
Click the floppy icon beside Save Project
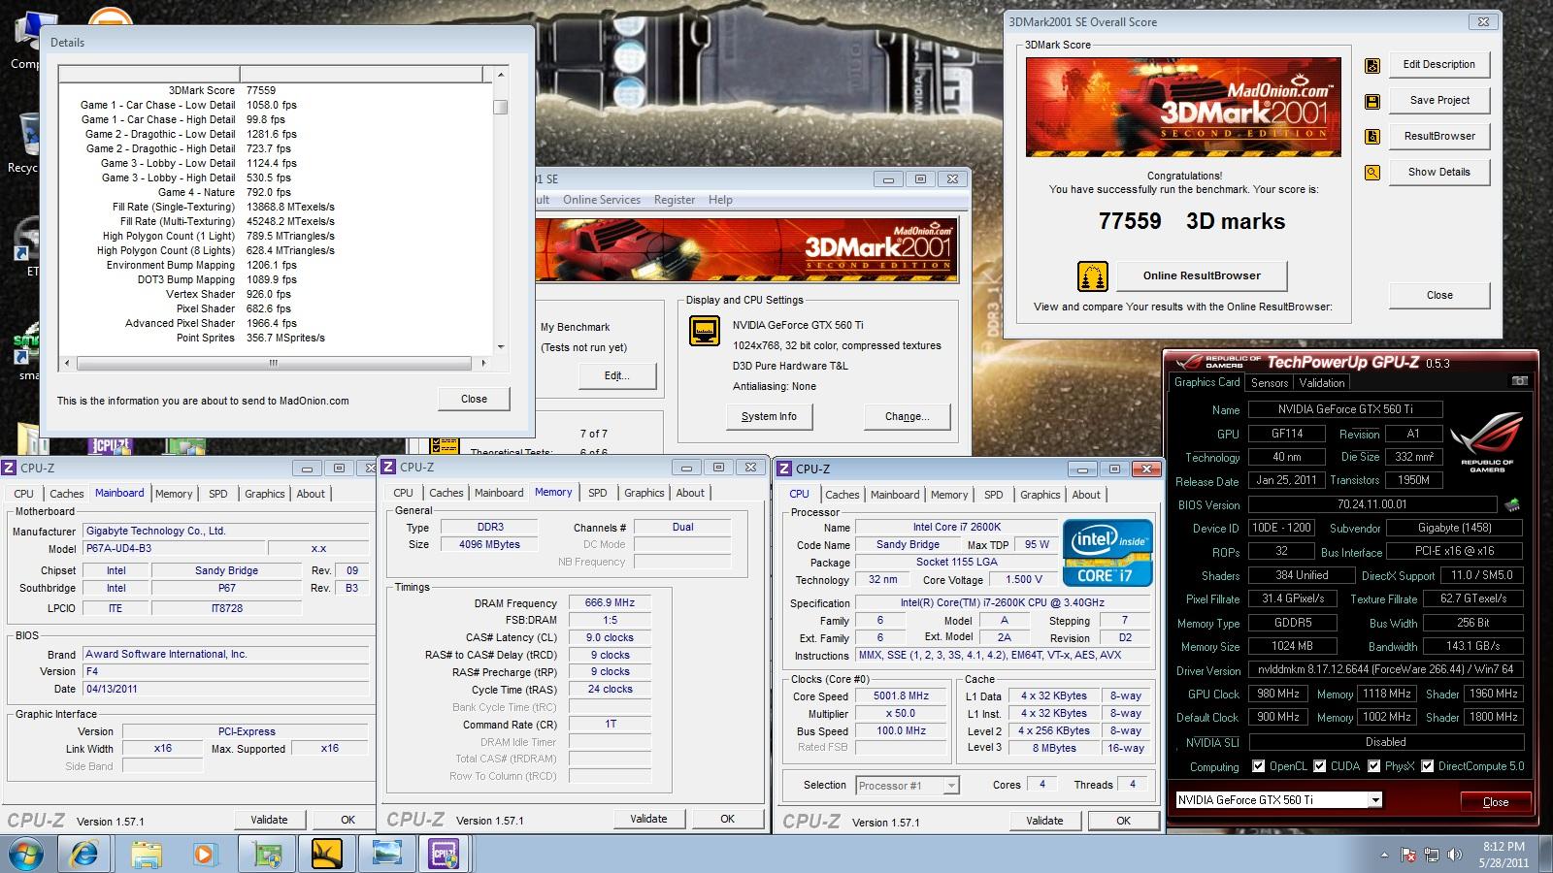click(1372, 101)
